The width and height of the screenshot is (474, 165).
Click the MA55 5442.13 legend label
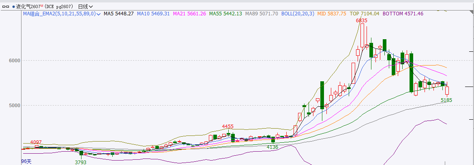pyautogui.click(x=225, y=14)
